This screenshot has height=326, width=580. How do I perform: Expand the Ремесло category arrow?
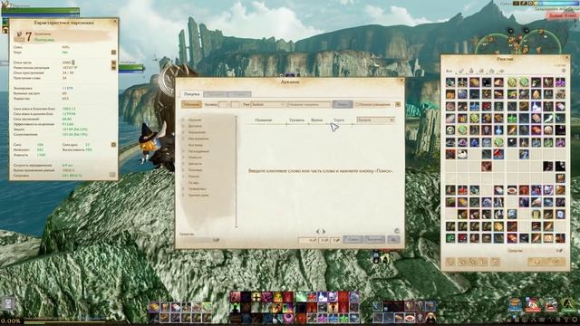[183, 158]
